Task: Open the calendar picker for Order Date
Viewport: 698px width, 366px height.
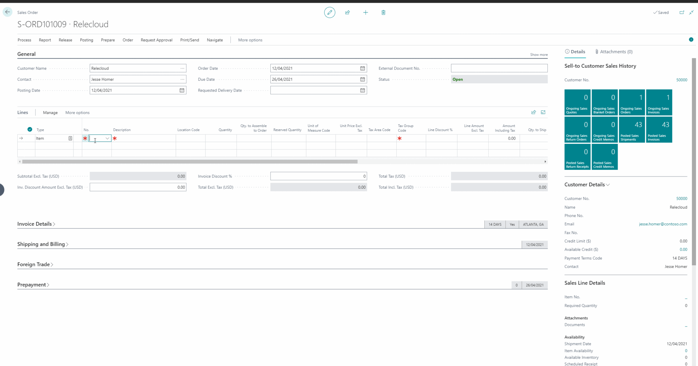Action: pyautogui.click(x=362, y=68)
